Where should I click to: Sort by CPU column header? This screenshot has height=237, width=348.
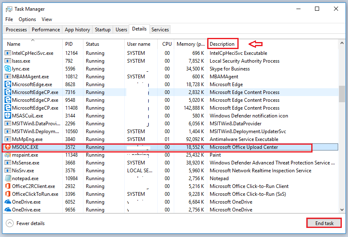[x=166, y=44]
